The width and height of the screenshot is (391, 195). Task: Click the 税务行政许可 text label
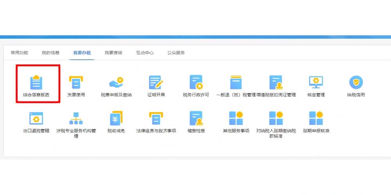pos(196,95)
